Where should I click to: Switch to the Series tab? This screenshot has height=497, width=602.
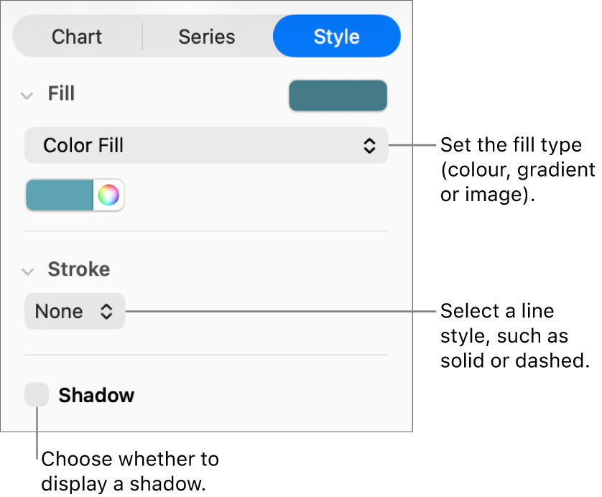[x=206, y=36]
